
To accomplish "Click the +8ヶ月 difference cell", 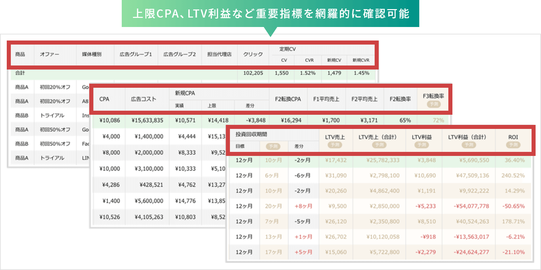I will coord(303,206).
